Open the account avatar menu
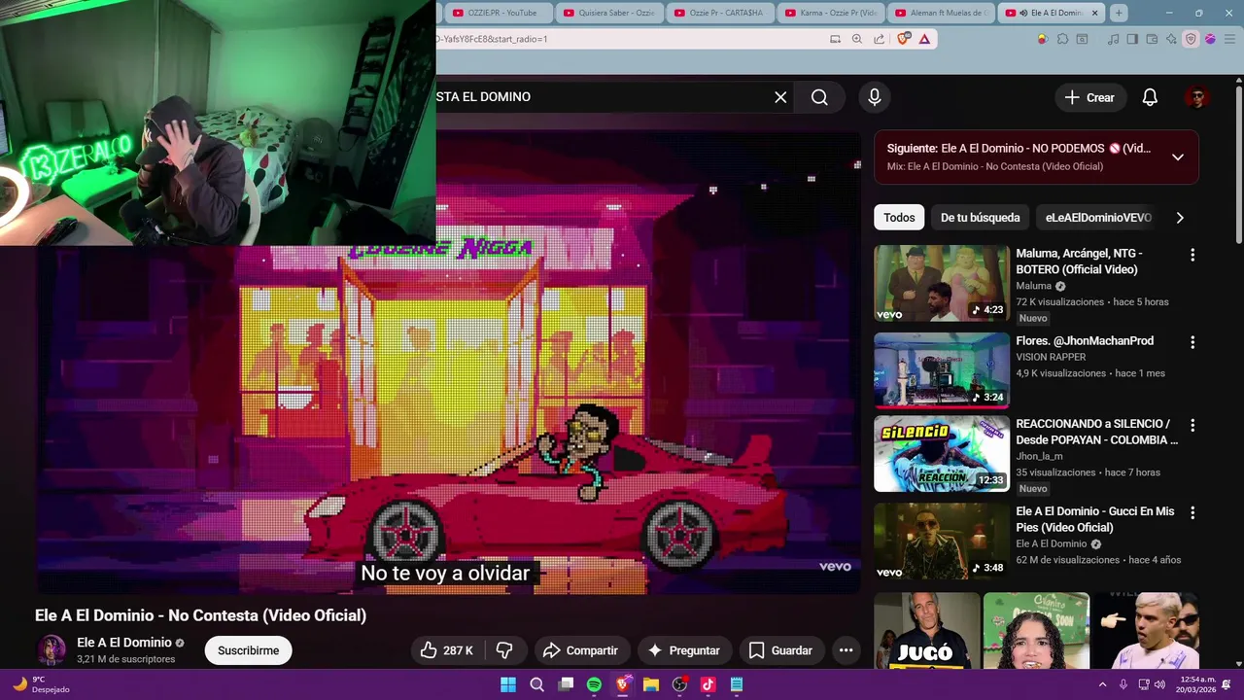The width and height of the screenshot is (1244, 700). click(x=1196, y=97)
